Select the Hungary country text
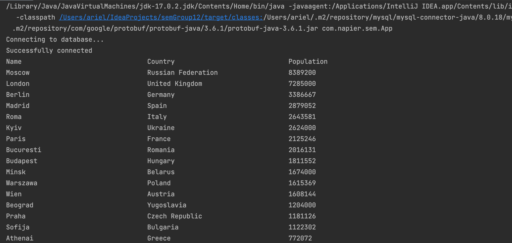 (161, 161)
